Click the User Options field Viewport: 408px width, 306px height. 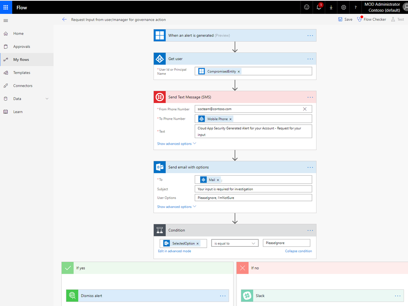pyautogui.click(x=253, y=198)
